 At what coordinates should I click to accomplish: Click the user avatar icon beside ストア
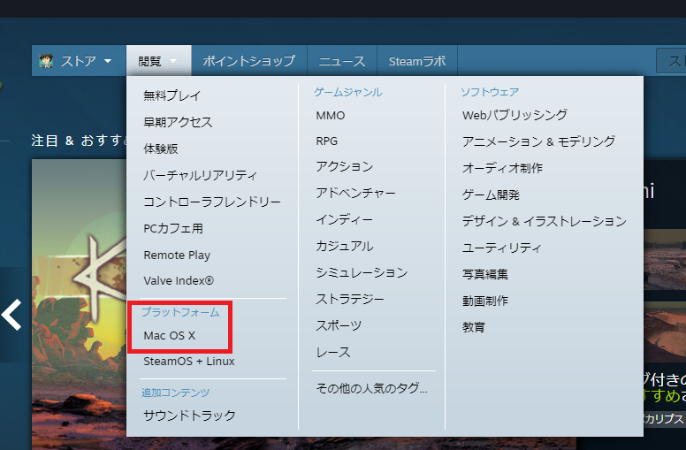(46, 61)
